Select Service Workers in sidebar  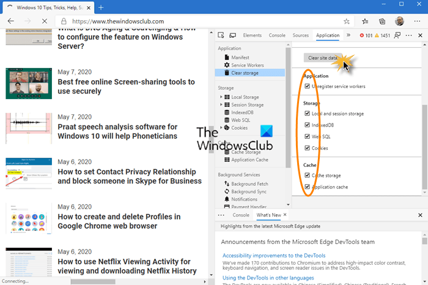point(247,65)
